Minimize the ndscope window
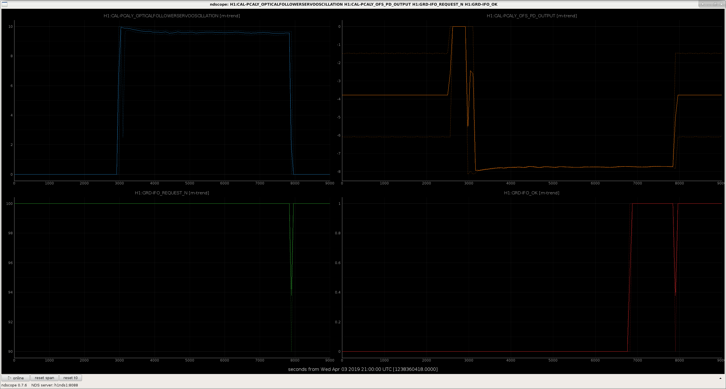Viewport: 726px width, 389px height. (709, 4)
